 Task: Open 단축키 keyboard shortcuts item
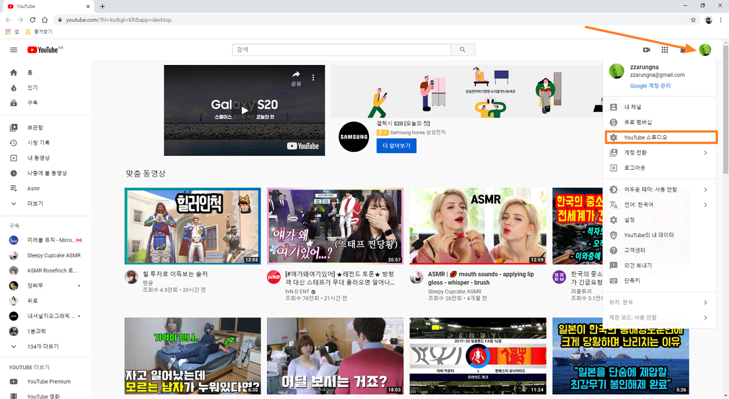[659, 281]
